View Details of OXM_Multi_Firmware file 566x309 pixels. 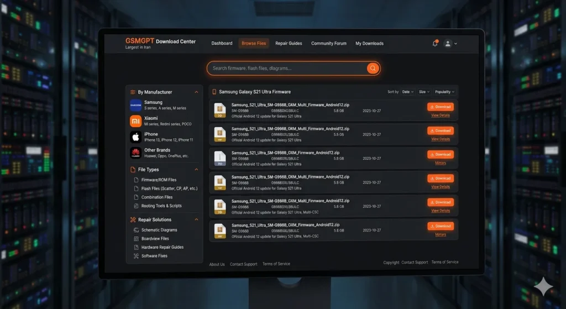coord(441,187)
